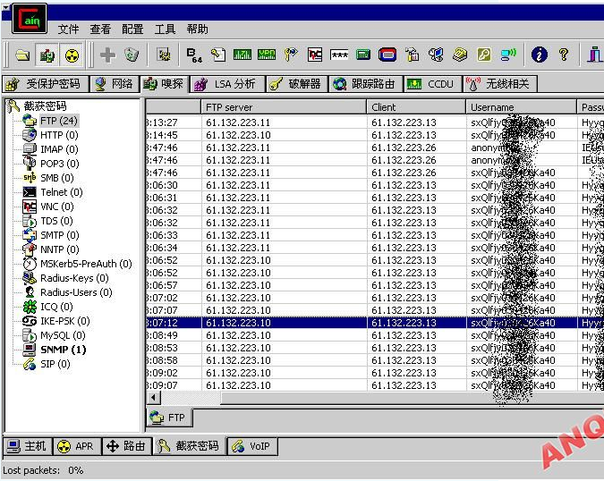Open the Cisco Type-7 password decoder icon

[x=242, y=55]
